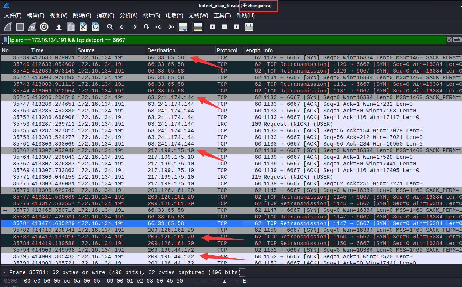Open the 工具(T) menu

pos(222,15)
